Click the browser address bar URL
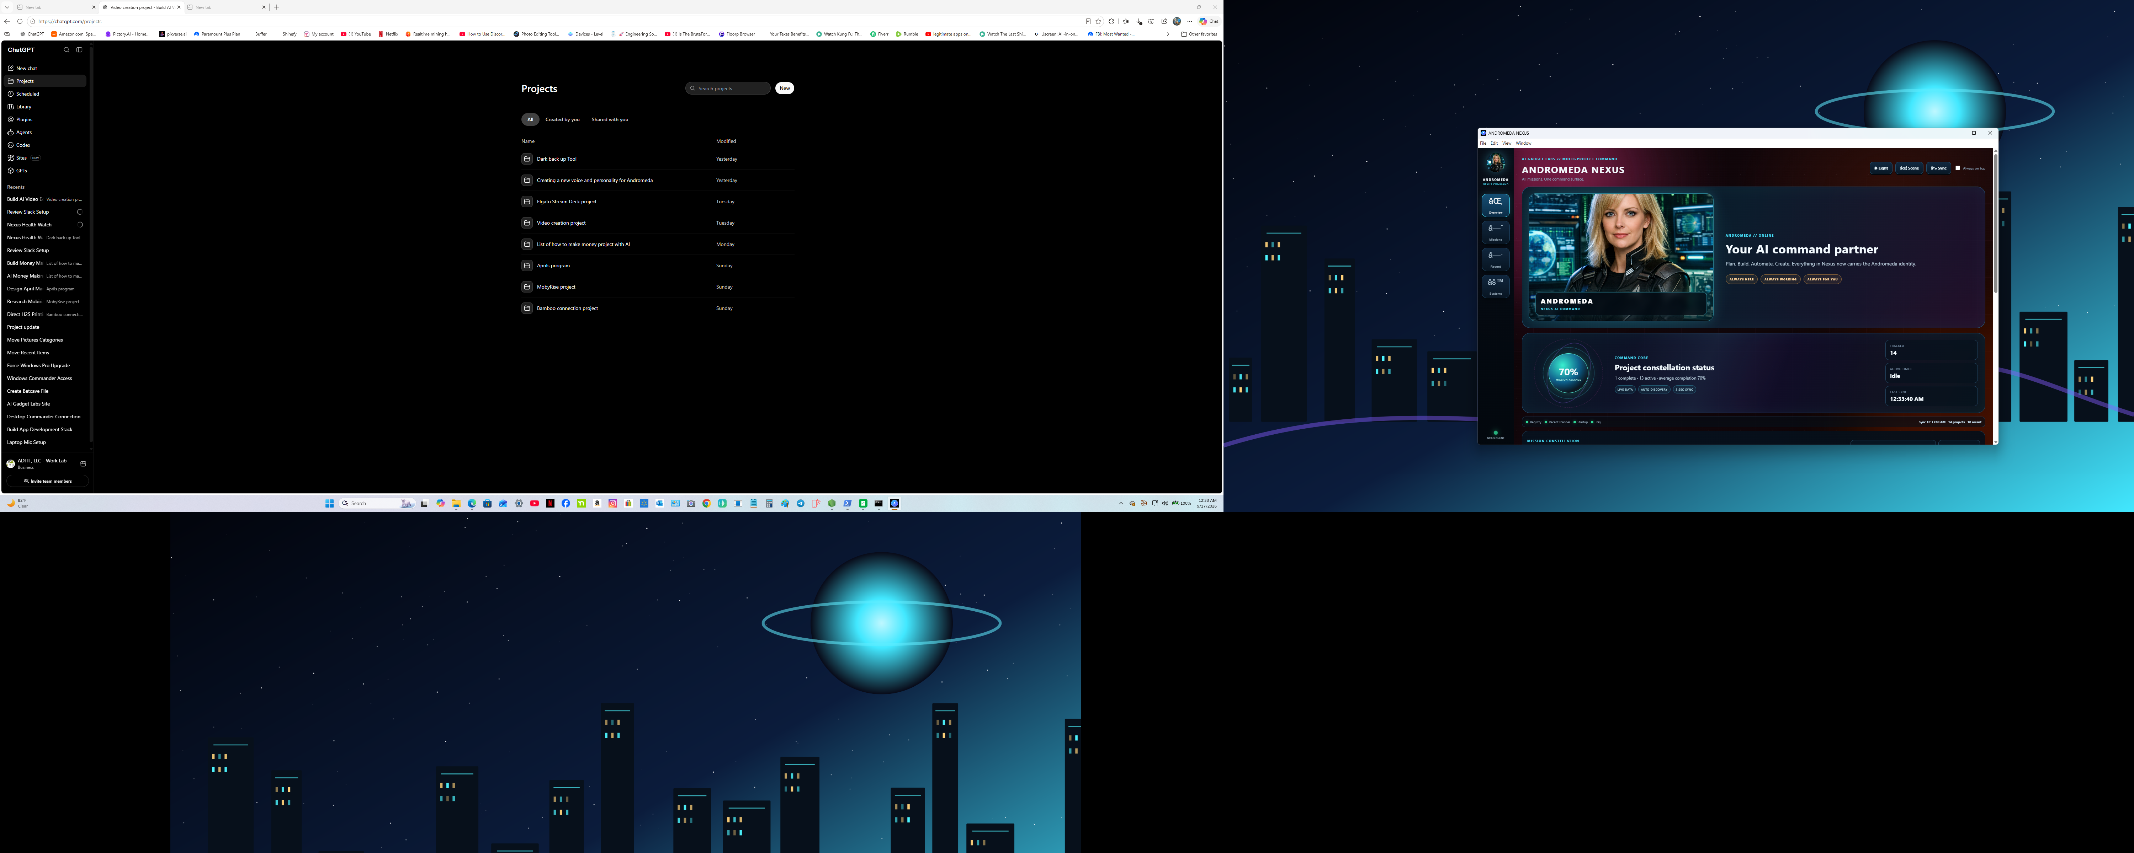This screenshot has height=853, width=2134. (x=70, y=22)
